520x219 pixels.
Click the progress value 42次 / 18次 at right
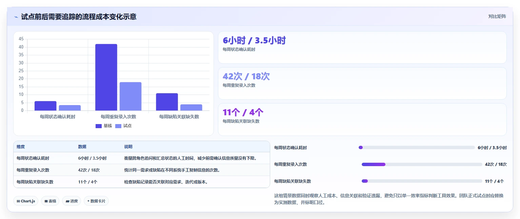pos(496,164)
